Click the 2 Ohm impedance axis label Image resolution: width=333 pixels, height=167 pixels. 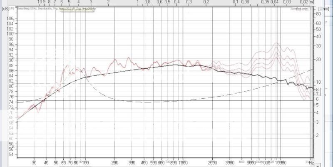click(x=318, y=135)
